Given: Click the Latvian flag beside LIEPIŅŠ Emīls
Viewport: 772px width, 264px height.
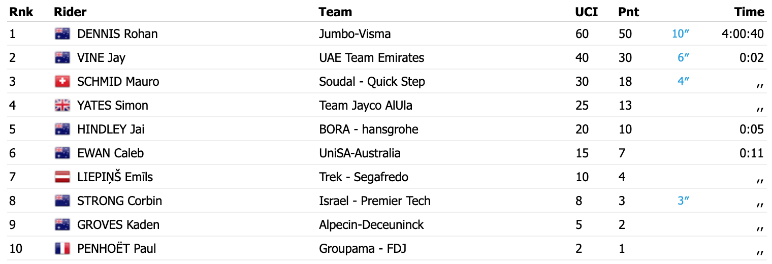Looking at the screenshot, I should [62, 177].
